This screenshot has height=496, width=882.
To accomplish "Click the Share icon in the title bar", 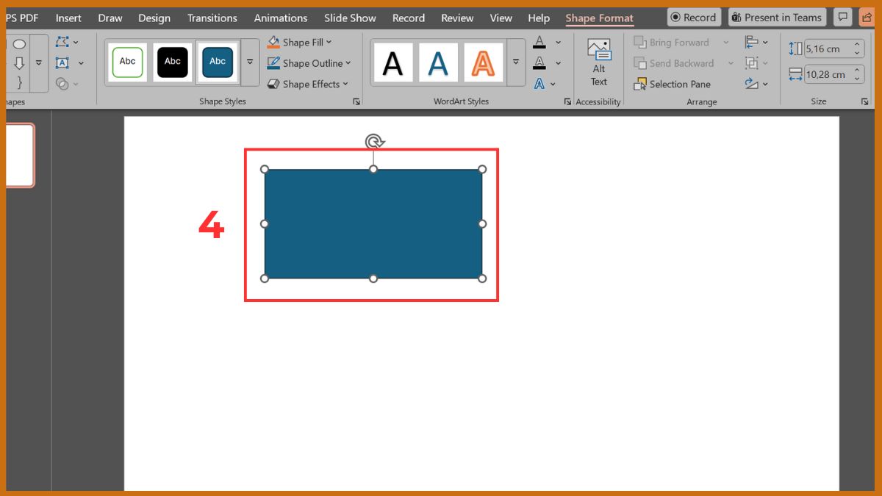I will tap(867, 17).
